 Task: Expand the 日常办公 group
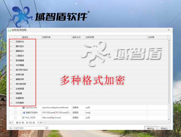coord(11,42)
